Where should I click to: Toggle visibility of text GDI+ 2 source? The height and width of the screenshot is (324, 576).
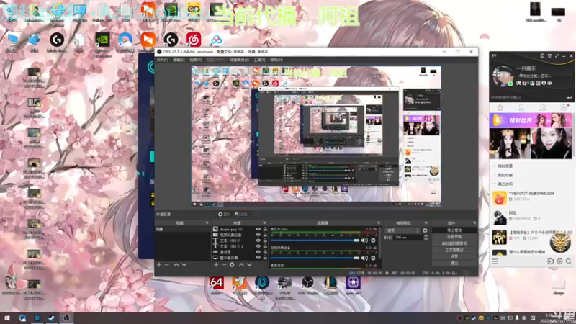[x=258, y=246]
